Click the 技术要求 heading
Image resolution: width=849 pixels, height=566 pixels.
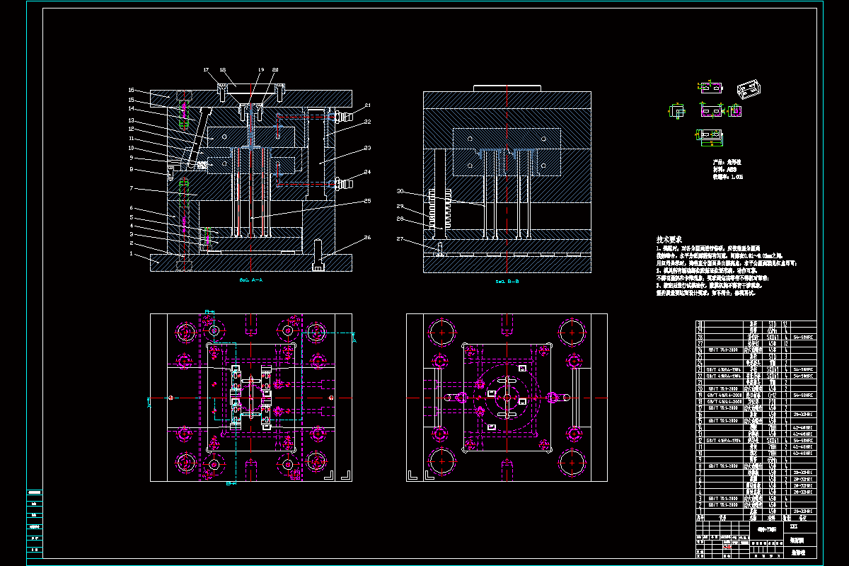668,240
